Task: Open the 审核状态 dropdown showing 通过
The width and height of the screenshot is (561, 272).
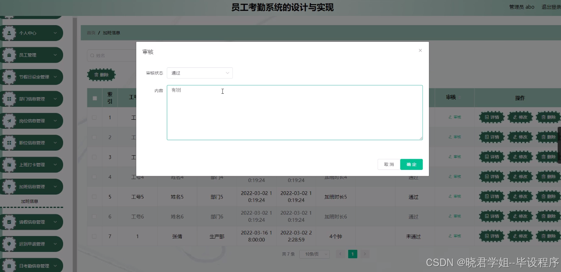Action: click(199, 72)
